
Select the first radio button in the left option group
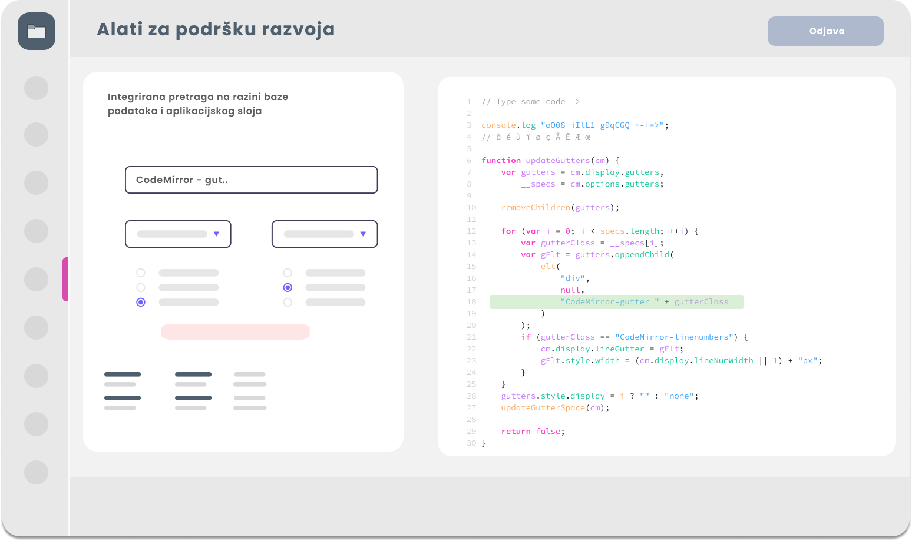pyautogui.click(x=140, y=273)
